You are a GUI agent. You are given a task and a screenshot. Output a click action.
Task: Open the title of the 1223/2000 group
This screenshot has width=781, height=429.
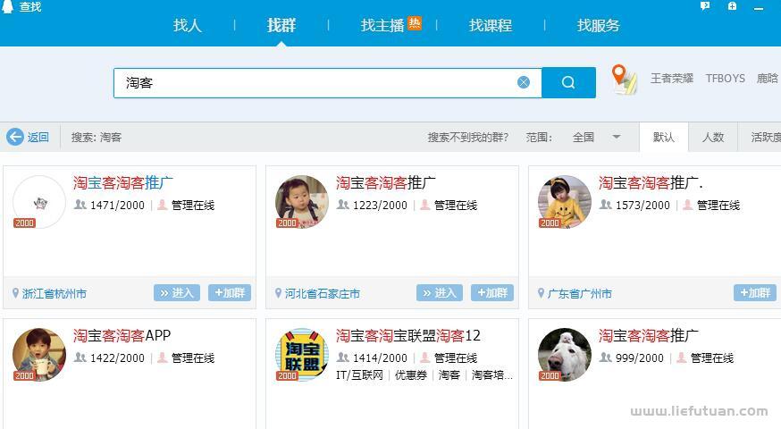(385, 183)
